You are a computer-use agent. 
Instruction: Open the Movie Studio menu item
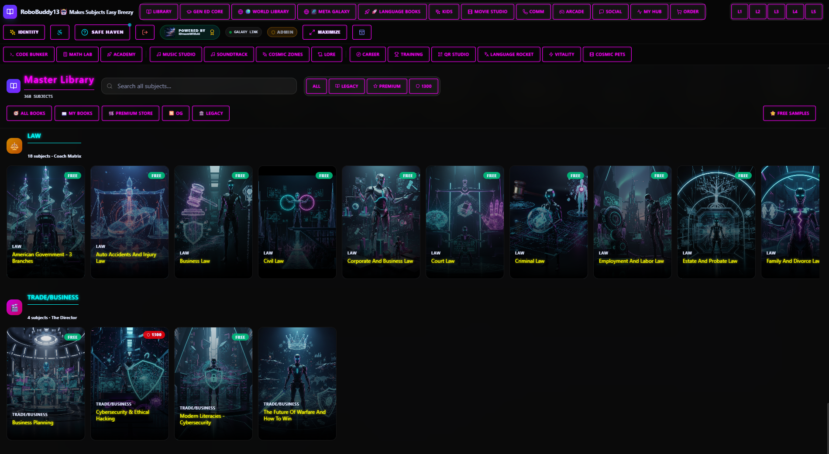tap(488, 12)
